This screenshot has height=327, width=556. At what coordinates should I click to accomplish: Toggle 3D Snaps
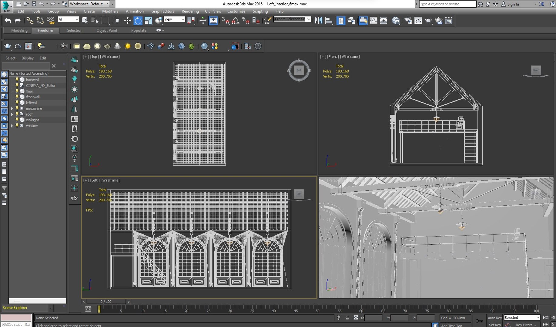pos(225,21)
